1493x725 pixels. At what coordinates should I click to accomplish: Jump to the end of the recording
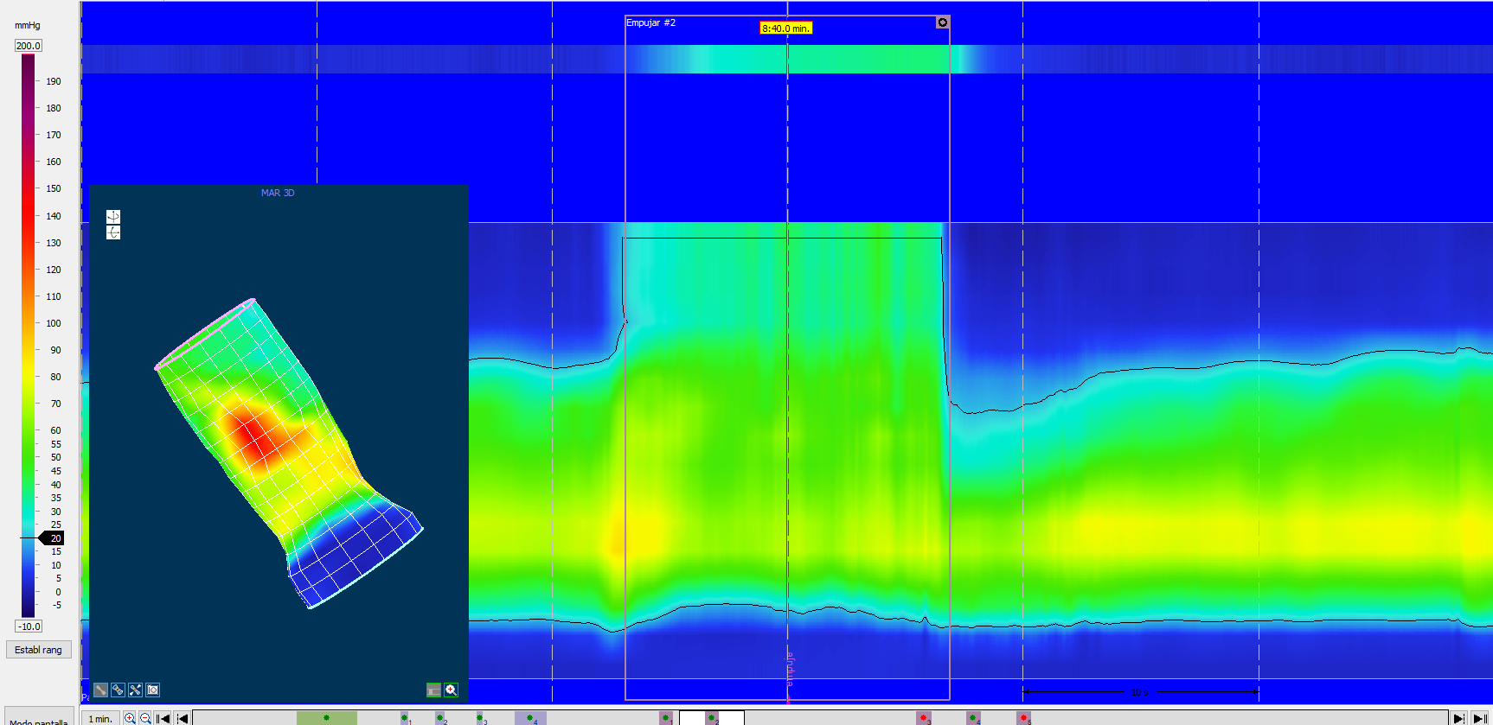1480,718
